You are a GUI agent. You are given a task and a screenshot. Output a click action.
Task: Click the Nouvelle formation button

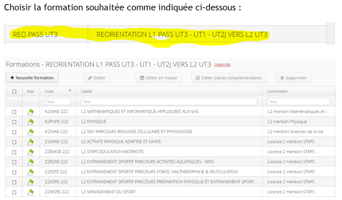[x=32, y=78]
